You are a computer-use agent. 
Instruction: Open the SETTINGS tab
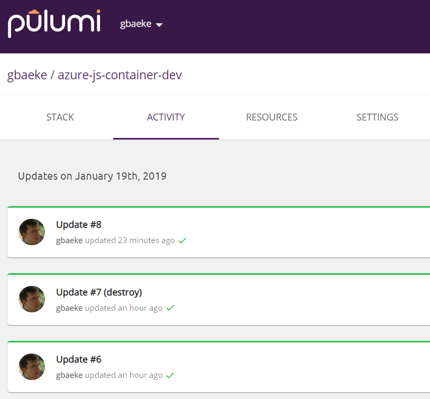pyautogui.click(x=377, y=117)
